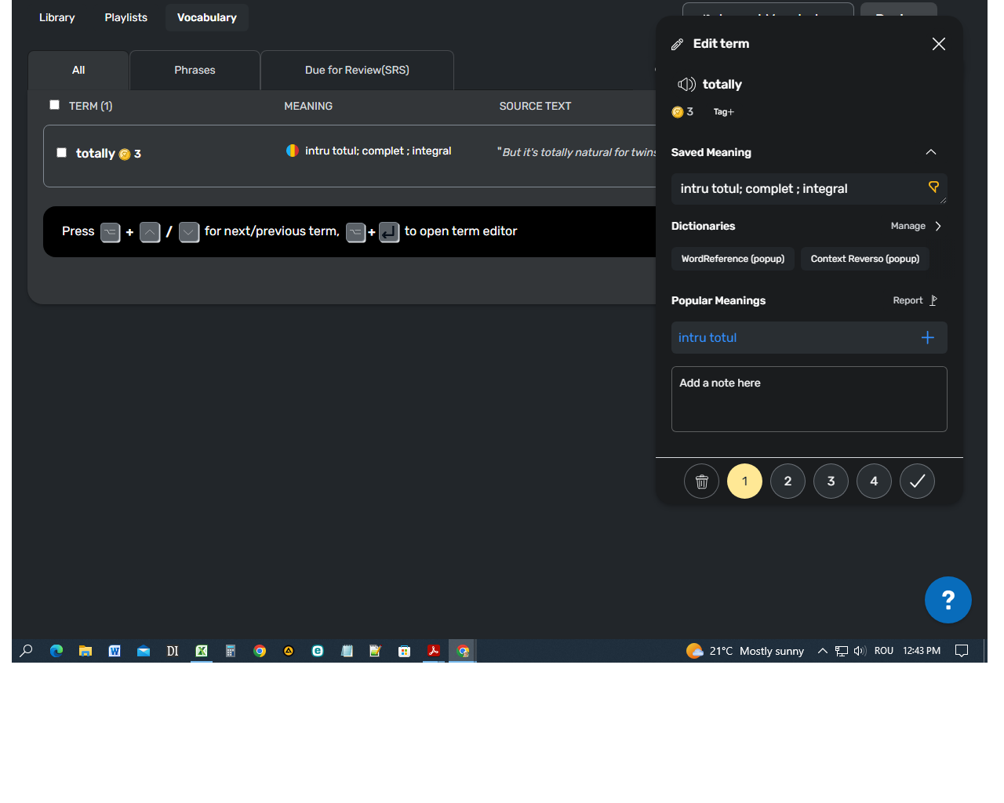Viewport: 1004px width, 803px height.
Task: Open the Library tab
Action: point(57,17)
